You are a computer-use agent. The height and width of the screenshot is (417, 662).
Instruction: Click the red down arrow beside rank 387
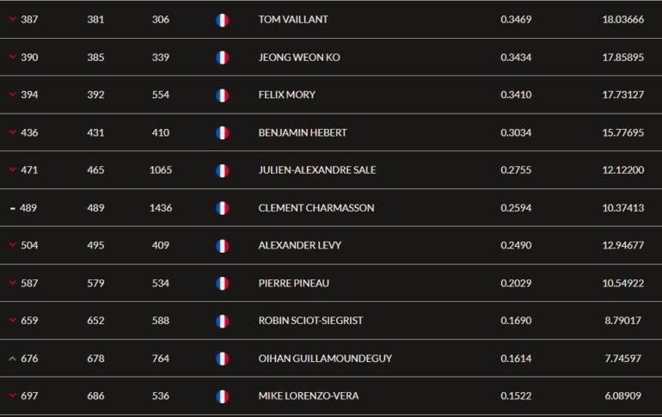pos(13,19)
